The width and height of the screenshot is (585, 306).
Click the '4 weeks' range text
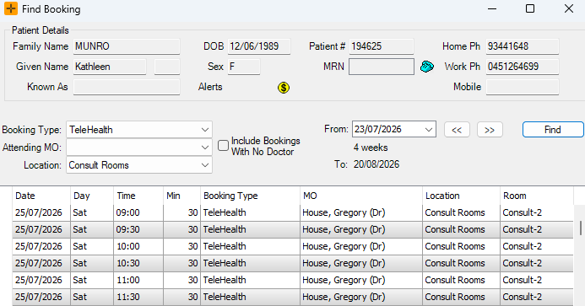tap(371, 148)
